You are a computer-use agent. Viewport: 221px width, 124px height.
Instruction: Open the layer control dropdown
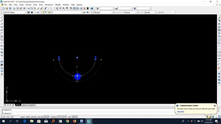point(61,12)
